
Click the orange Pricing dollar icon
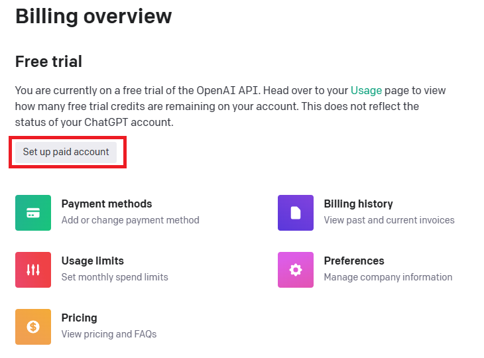[33, 327]
